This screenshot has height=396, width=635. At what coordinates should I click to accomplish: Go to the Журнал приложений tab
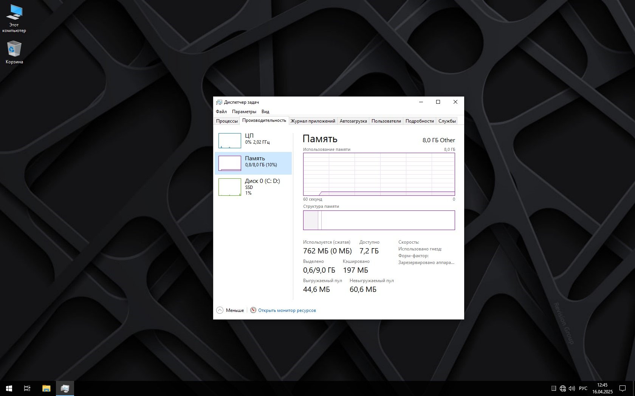point(313,121)
